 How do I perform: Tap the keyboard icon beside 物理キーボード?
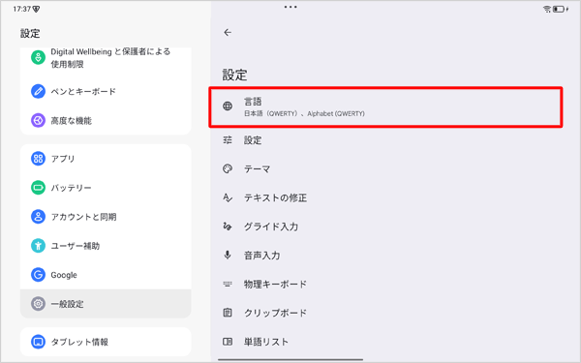pos(228,284)
